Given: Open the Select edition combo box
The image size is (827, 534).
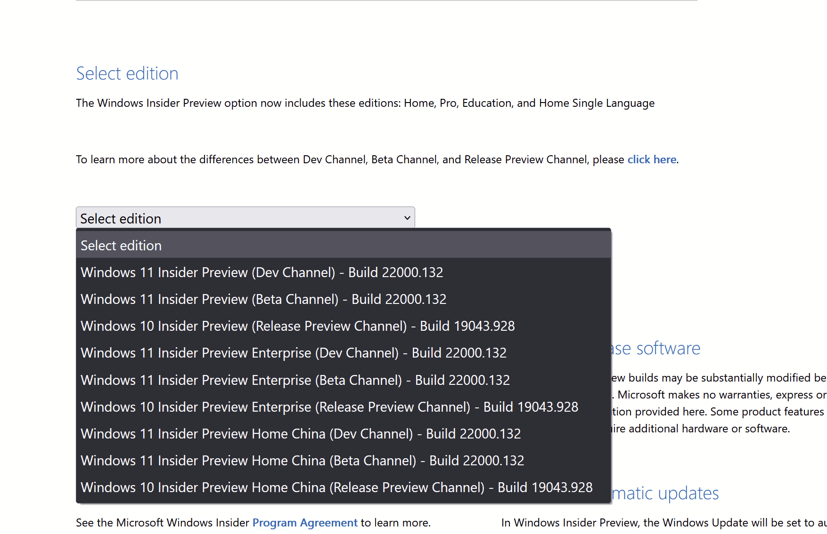Looking at the screenshot, I should [x=245, y=218].
